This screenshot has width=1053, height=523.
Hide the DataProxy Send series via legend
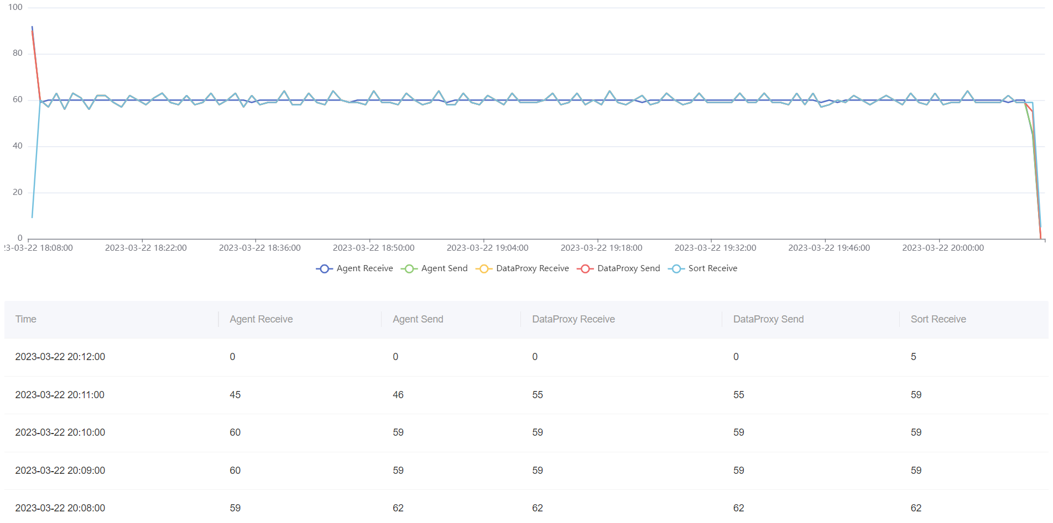point(585,268)
